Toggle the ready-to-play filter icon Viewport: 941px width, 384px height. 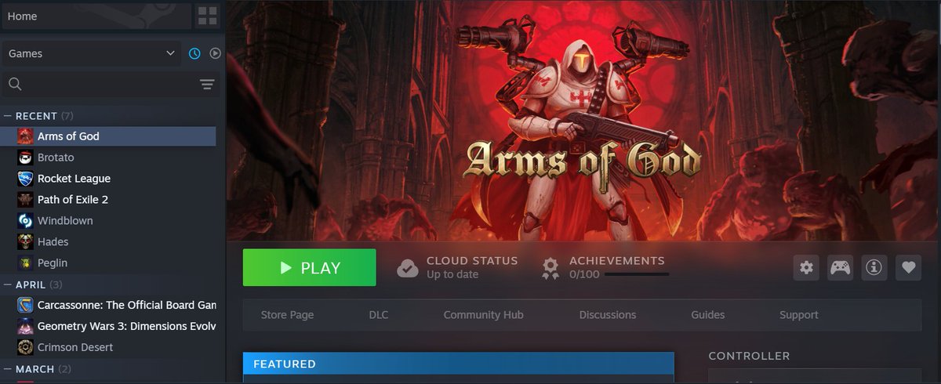215,53
